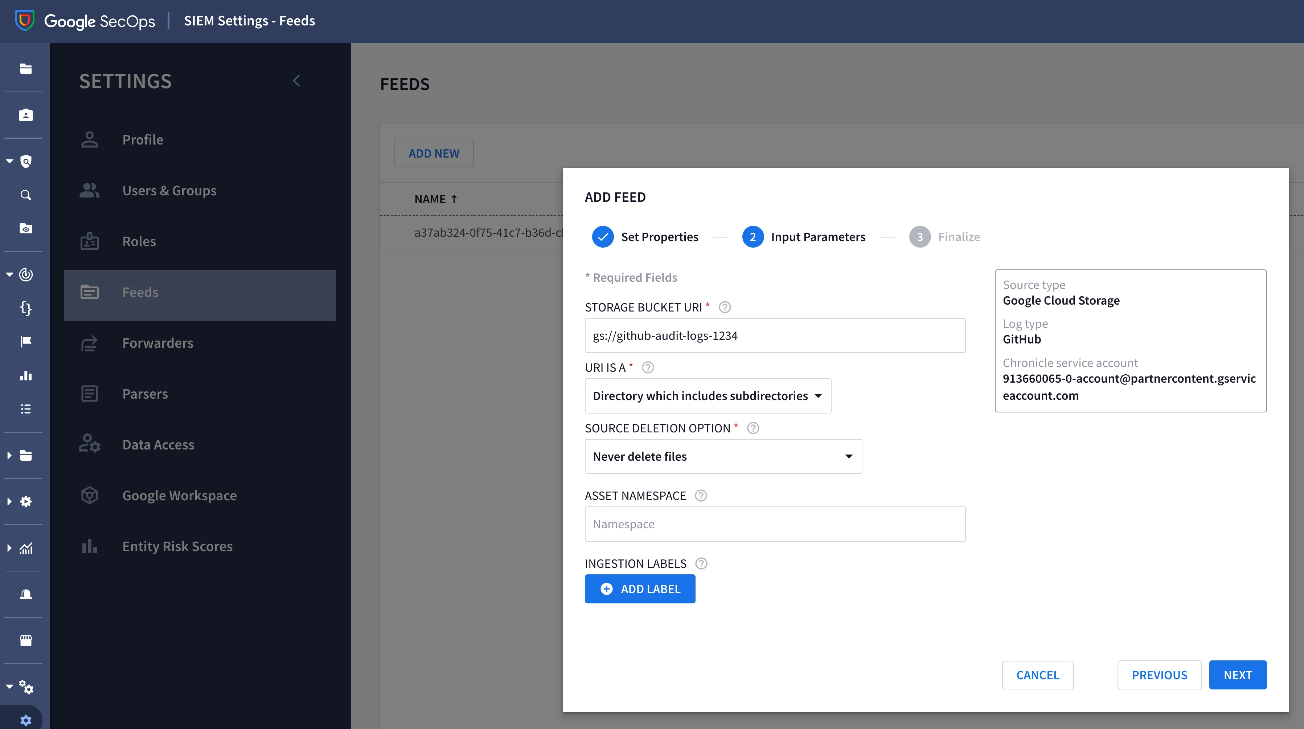The height and width of the screenshot is (729, 1304).
Task: Open Parsers settings
Action: [200, 394]
